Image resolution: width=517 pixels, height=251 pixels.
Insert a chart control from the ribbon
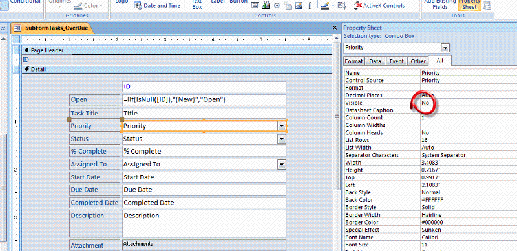click(266, 5)
